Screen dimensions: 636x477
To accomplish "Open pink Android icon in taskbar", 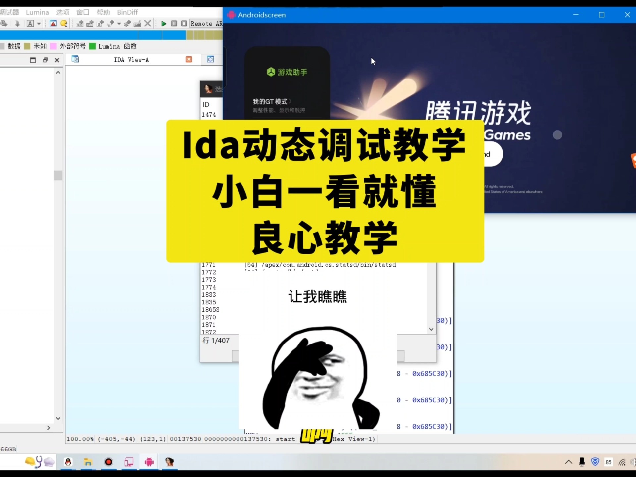I will point(149,462).
